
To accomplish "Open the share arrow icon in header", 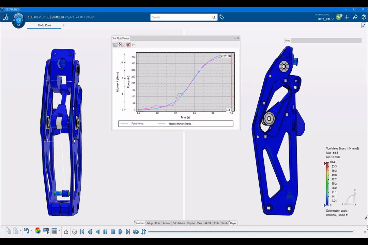I will (x=355, y=17).
